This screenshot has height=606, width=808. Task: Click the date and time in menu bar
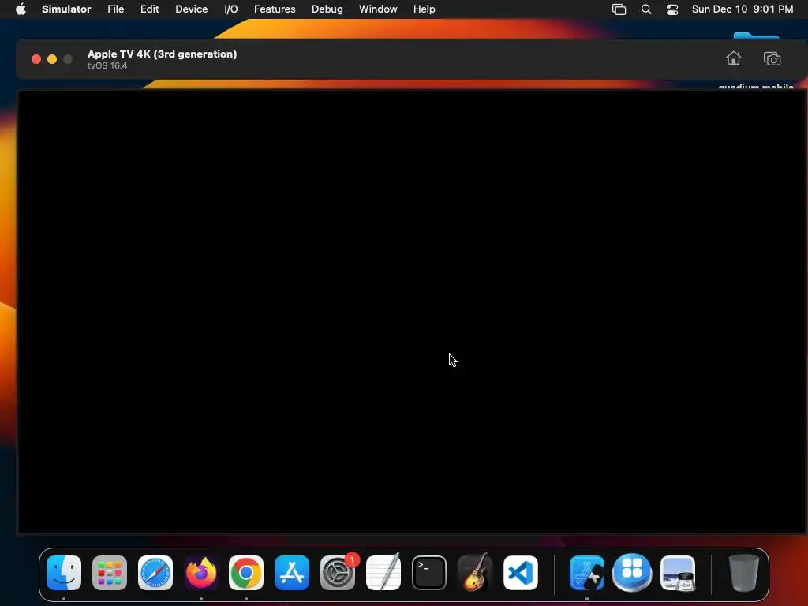point(742,9)
